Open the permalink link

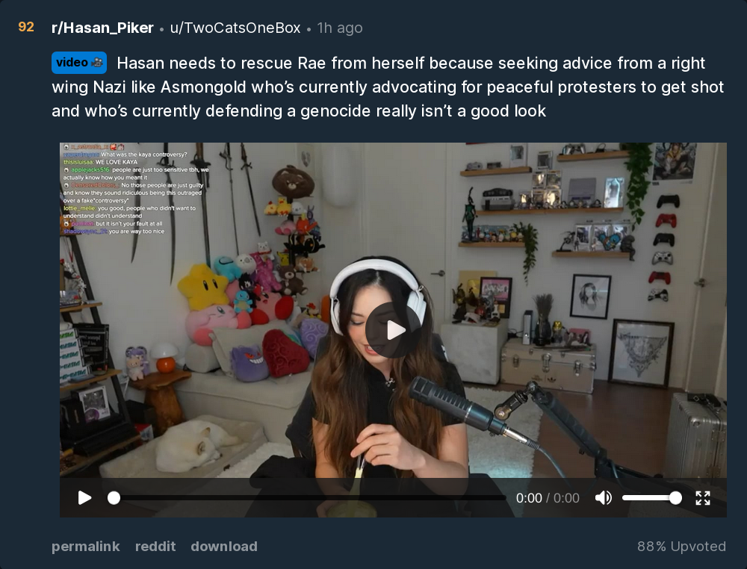[86, 546]
